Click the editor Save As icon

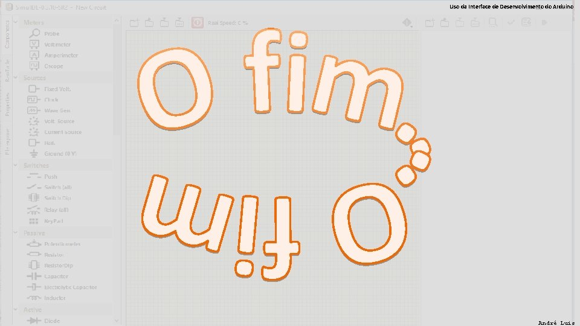click(475, 23)
